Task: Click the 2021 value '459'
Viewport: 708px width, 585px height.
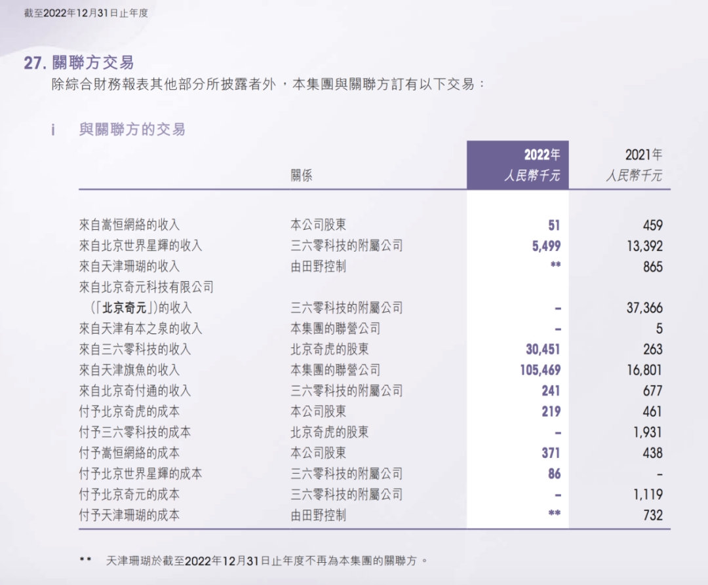Action: 653,225
